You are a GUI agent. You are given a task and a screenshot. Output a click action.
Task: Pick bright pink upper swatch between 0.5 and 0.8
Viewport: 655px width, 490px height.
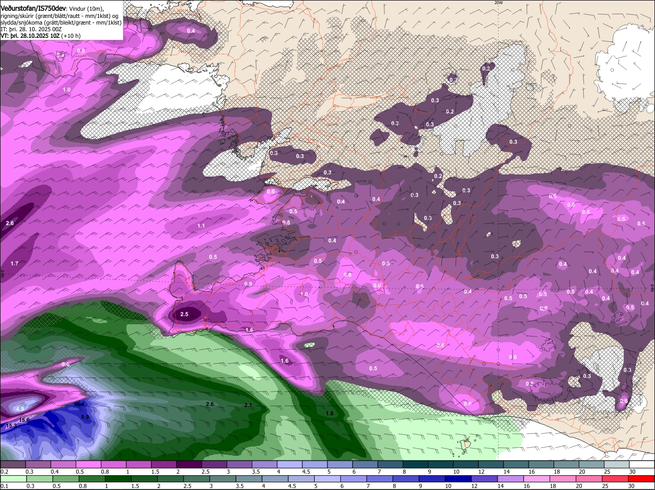(x=89, y=464)
